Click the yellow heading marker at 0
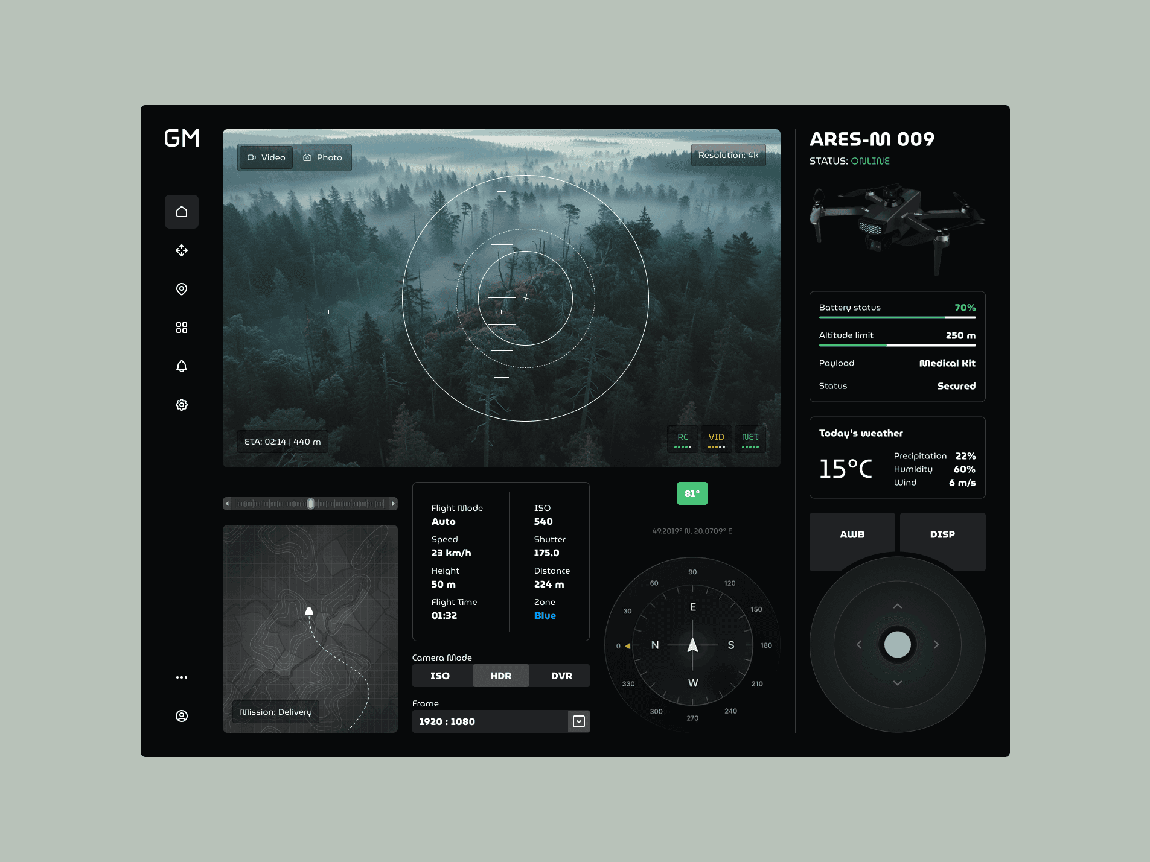This screenshot has width=1150, height=862. [x=628, y=646]
